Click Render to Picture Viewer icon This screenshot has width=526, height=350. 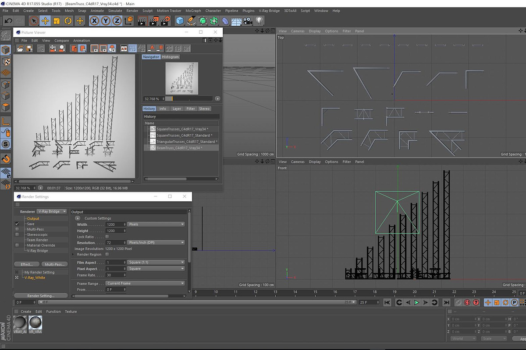[153, 21]
